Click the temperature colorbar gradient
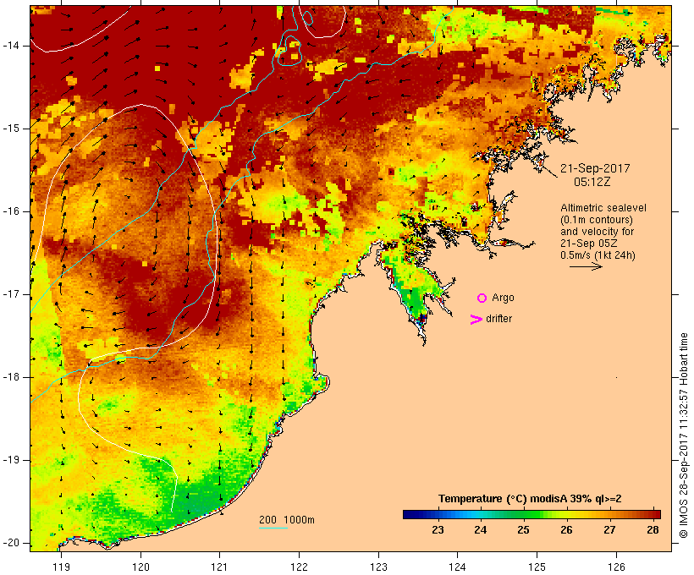This screenshot has width=694, height=575. tap(532, 514)
